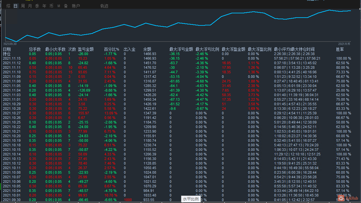Switch to the 年 yearly tab
This screenshot has height=203, width=361.
[44, 6]
